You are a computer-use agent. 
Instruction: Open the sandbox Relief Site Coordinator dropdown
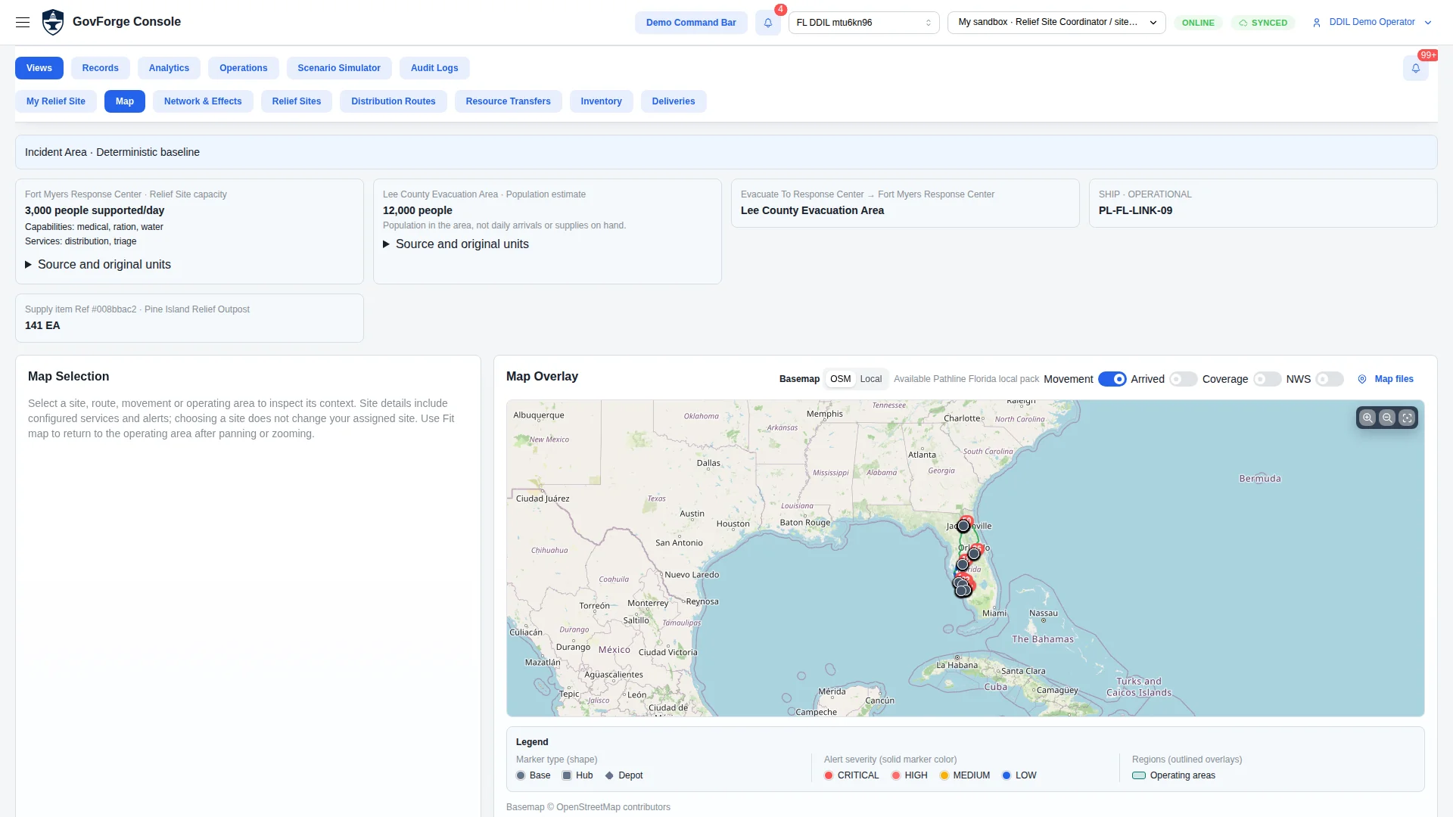[x=1056, y=23]
